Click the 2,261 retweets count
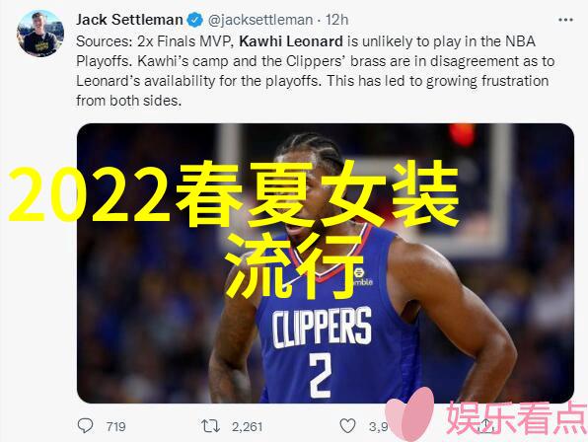588x442 pixels. 247,426
